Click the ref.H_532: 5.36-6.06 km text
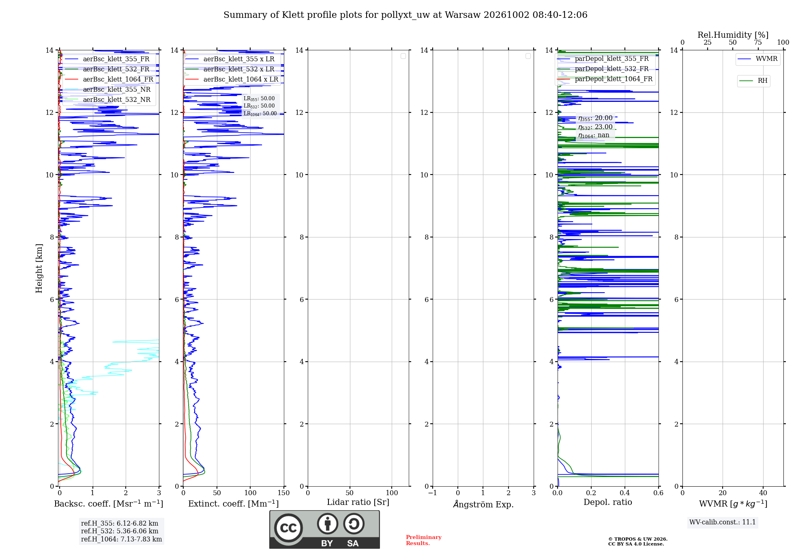Screen dimensions: 811x552 [x=120, y=531]
